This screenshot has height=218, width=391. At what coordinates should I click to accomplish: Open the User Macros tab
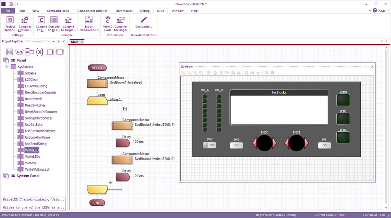point(124,11)
